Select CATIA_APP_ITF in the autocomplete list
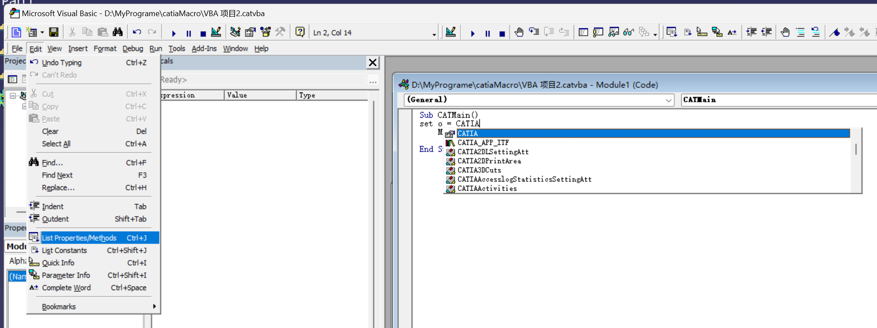This screenshot has width=877, height=328. click(648, 143)
